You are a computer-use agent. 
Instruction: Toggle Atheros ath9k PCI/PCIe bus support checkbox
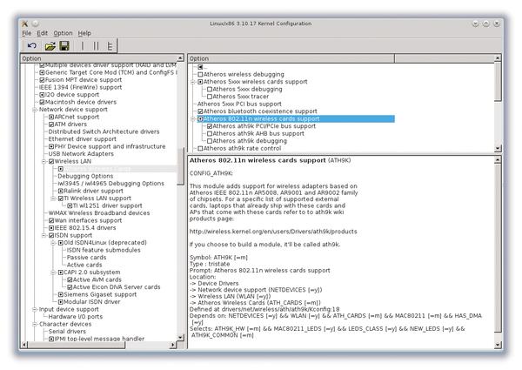(x=210, y=126)
